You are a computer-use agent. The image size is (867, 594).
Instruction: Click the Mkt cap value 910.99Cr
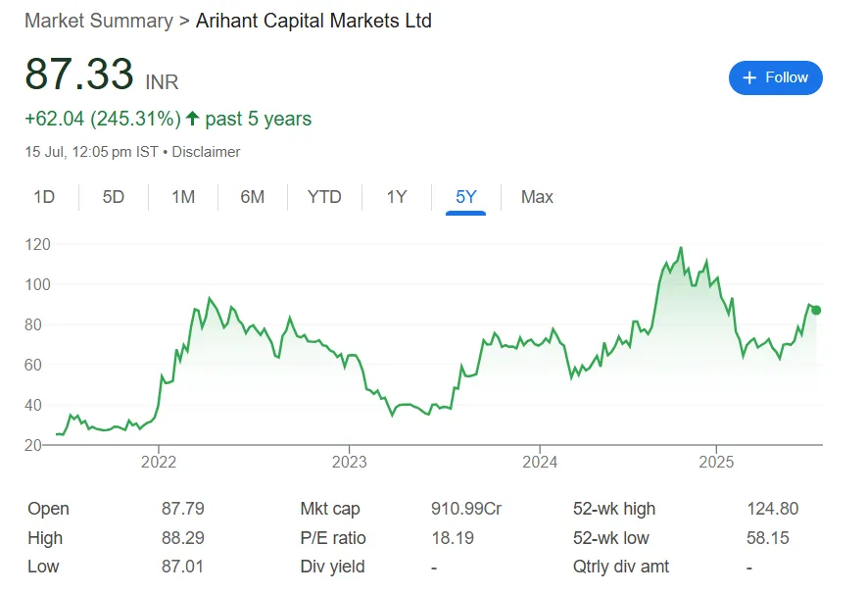tap(466, 509)
